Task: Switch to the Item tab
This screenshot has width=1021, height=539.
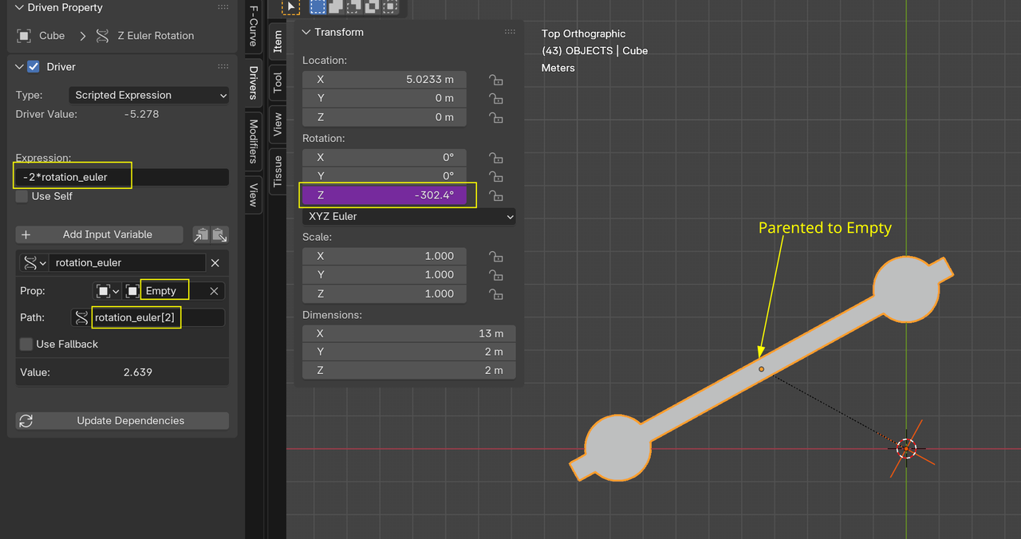Action: [x=278, y=41]
